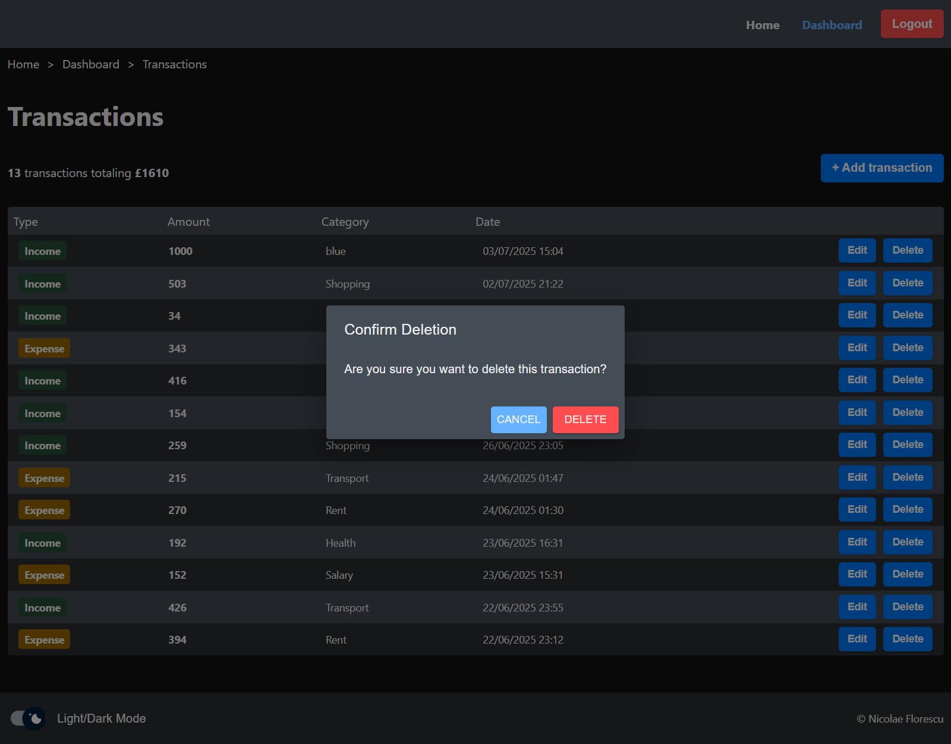
Task: Delete the 394 Rent expense
Action: tap(907, 639)
